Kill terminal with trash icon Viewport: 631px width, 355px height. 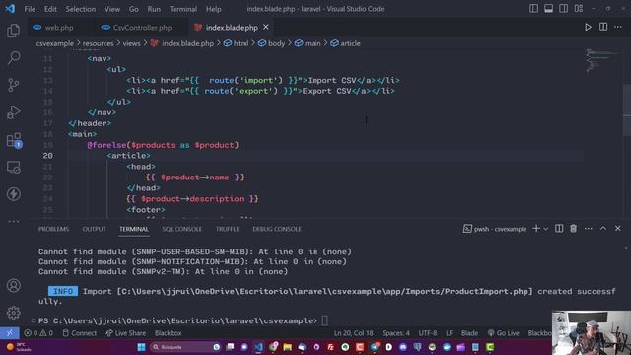click(x=573, y=229)
